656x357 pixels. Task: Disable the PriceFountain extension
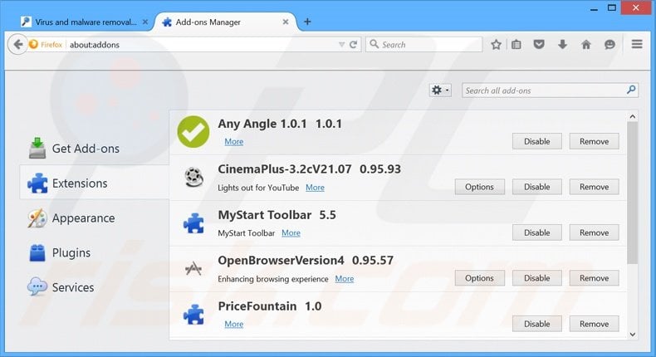coord(536,324)
